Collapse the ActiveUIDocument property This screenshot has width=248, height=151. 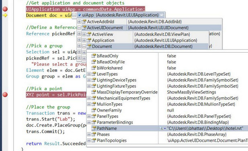point(79,28)
